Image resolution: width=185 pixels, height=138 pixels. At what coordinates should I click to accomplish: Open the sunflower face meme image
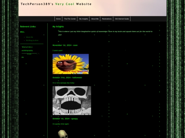(71, 64)
